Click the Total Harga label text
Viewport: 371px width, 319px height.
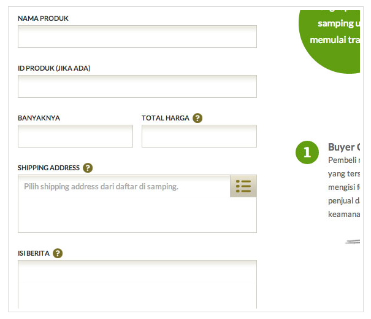166,118
